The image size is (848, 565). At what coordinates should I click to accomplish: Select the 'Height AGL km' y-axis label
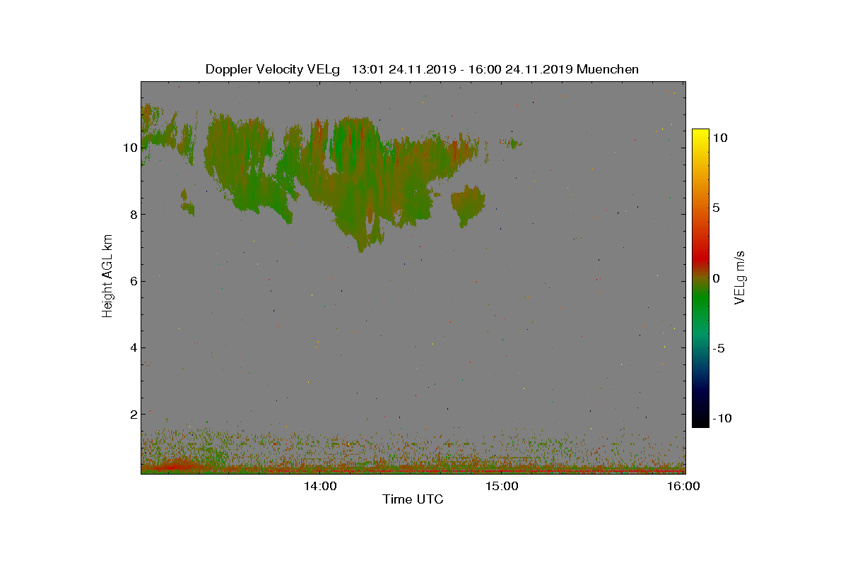pos(108,275)
